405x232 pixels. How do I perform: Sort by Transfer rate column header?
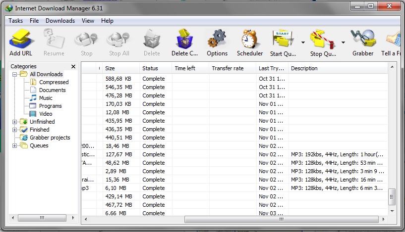(232, 68)
